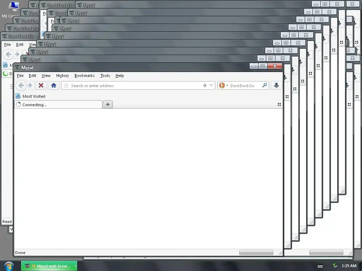Click the search magnifier icon
The image size is (362, 271).
point(264,85)
